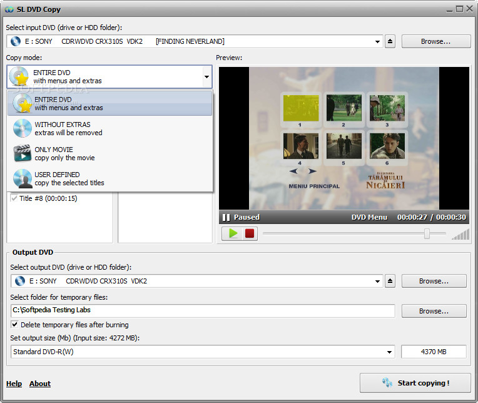Open the About link
This screenshot has height=403, width=478.
point(40,384)
